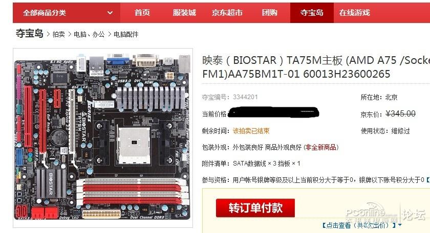The height and width of the screenshot is (233, 430).
Task: Open the 电脑、办公 breadcrumb link
Action: point(89,34)
